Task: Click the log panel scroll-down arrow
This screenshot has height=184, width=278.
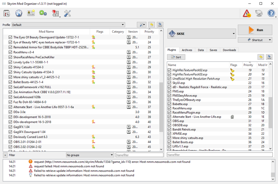Action: point(273,179)
